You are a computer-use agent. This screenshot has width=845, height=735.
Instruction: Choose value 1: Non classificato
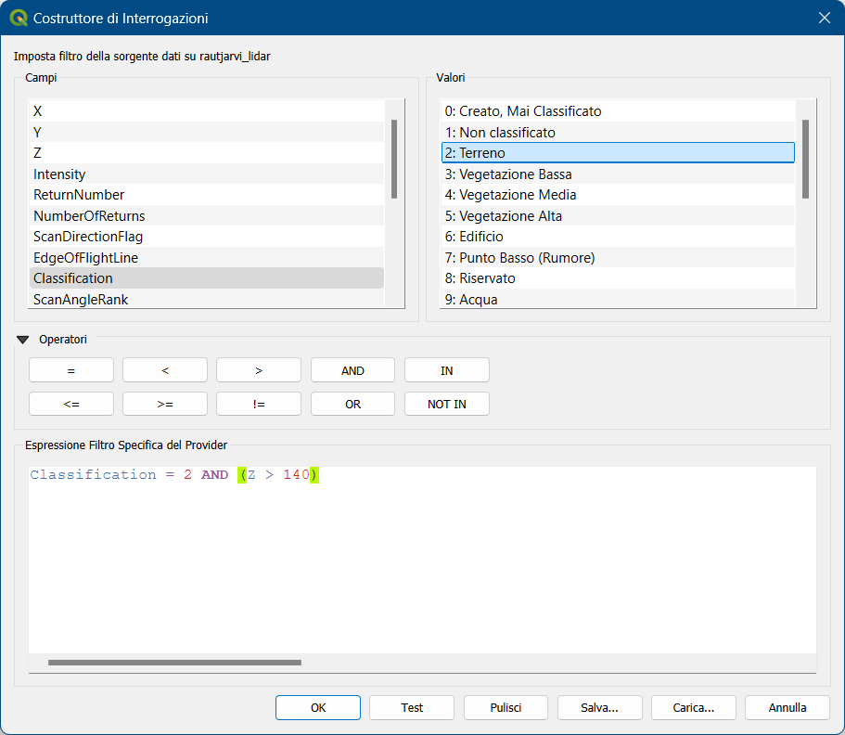tap(618, 132)
